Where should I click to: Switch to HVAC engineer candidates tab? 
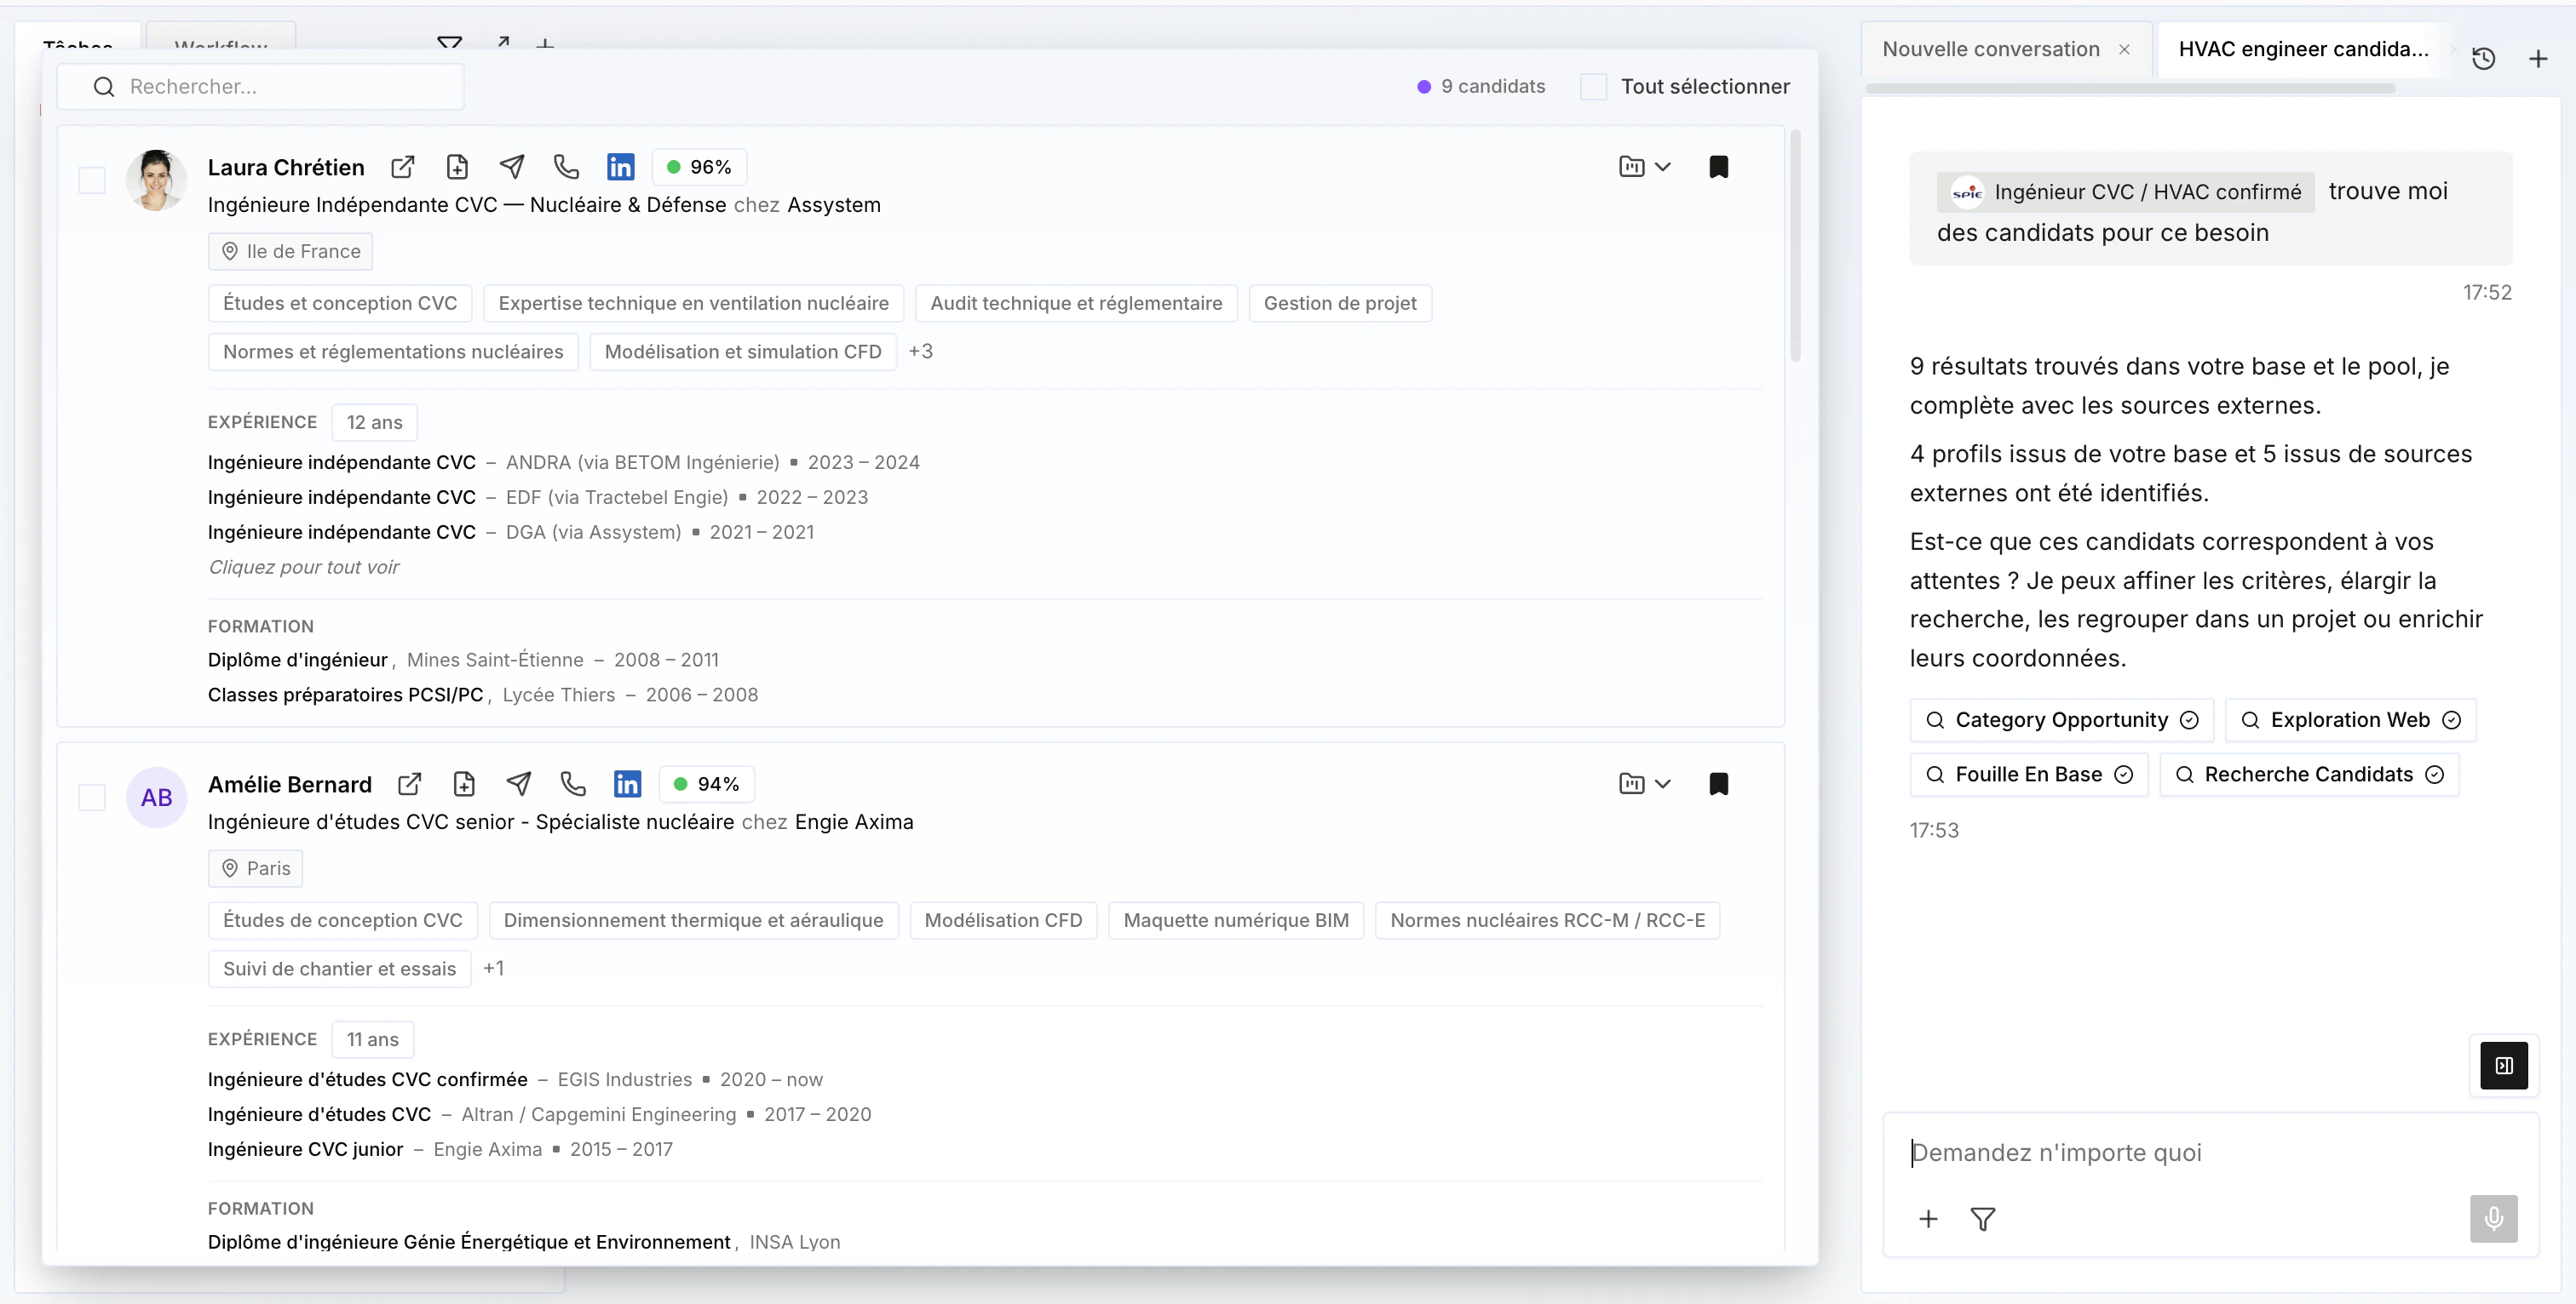2304,50
